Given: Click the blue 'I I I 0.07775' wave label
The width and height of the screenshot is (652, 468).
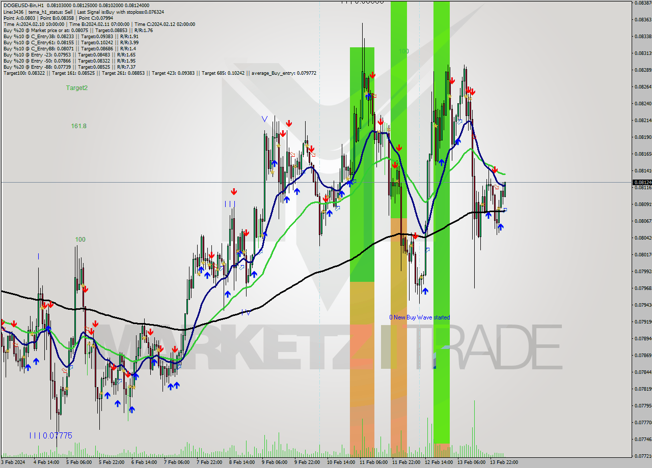Looking at the screenshot, I should (50, 435).
